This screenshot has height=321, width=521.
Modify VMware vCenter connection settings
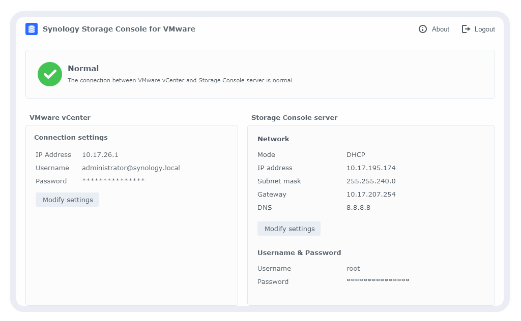click(67, 200)
